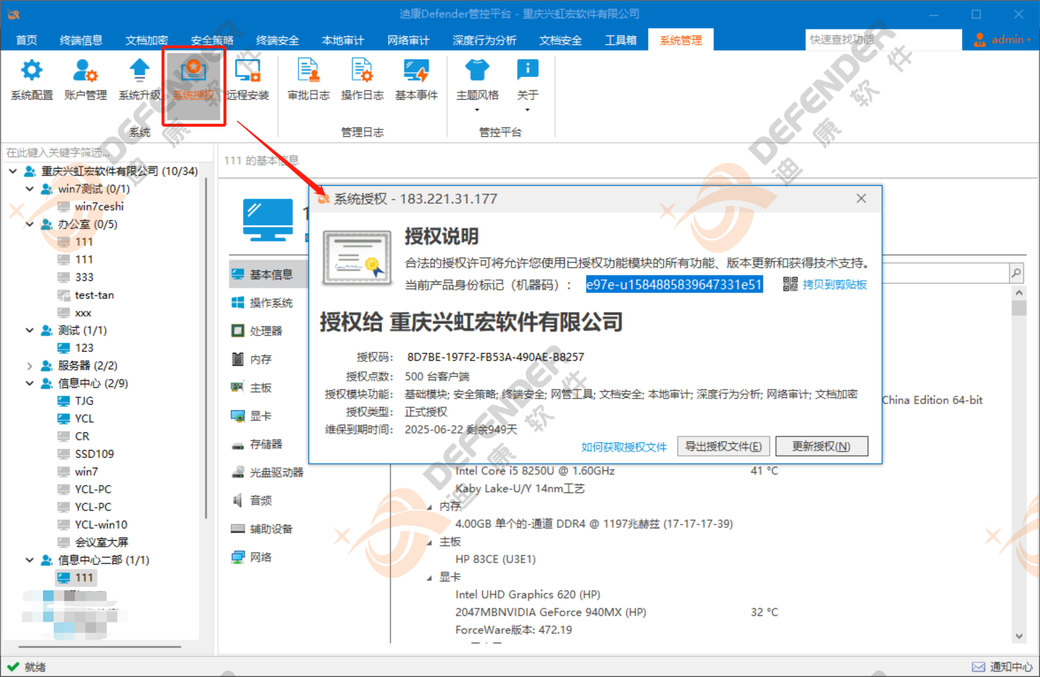Switch to the 首页 tab
Image resolution: width=1040 pixels, height=677 pixels.
click(27, 40)
